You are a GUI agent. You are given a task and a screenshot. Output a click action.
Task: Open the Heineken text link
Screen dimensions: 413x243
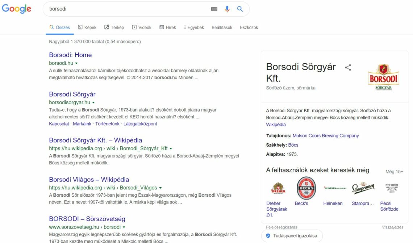[333, 204]
